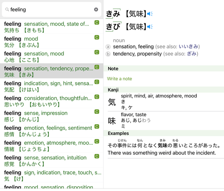Click the Examples section header
Viewport: 224px width, 191px height.
[x=164, y=133]
